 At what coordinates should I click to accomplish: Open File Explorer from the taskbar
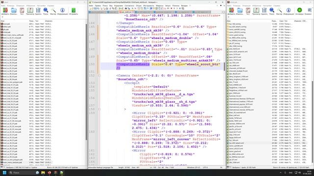43,173
